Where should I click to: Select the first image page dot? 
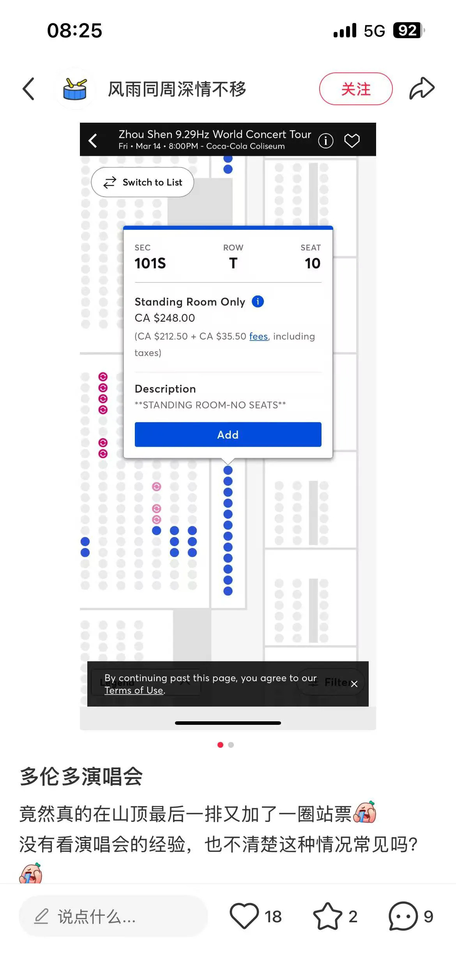click(x=220, y=745)
